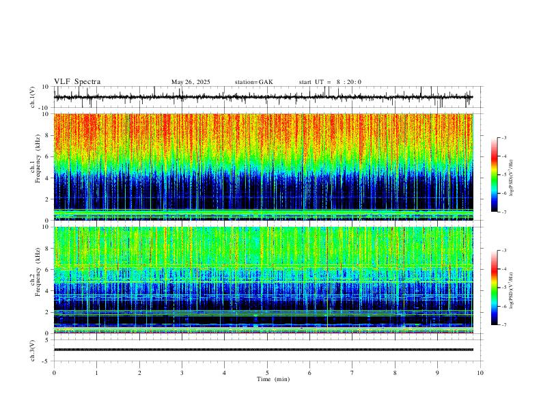The width and height of the screenshot is (541, 418).
Task: Click the ch.1 waveform trace plot
Action: point(263,97)
